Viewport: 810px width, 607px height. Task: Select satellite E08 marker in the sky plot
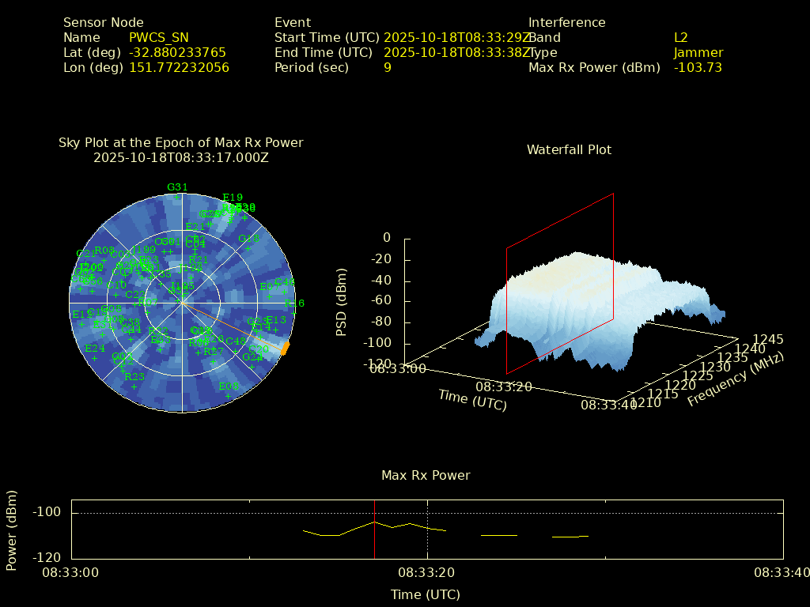pyautogui.click(x=229, y=386)
